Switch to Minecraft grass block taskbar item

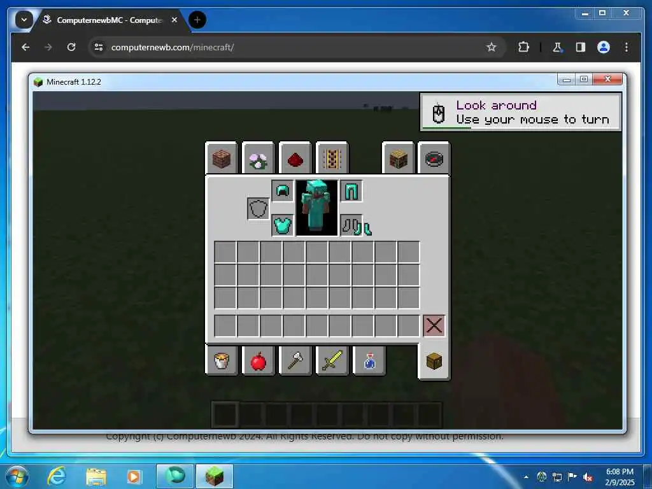(x=215, y=476)
